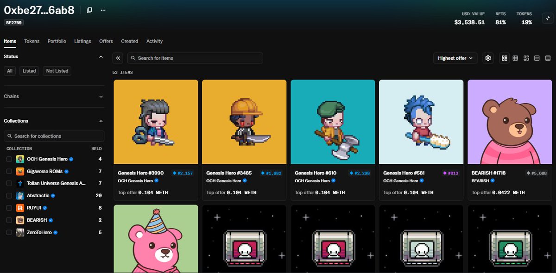Select the All status filter

click(10, 71)
